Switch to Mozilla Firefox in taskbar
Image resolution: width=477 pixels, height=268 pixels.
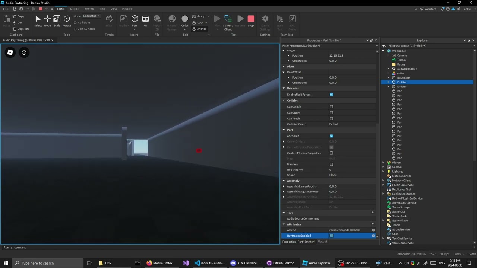pyautogui.click(x=159, y=263)
